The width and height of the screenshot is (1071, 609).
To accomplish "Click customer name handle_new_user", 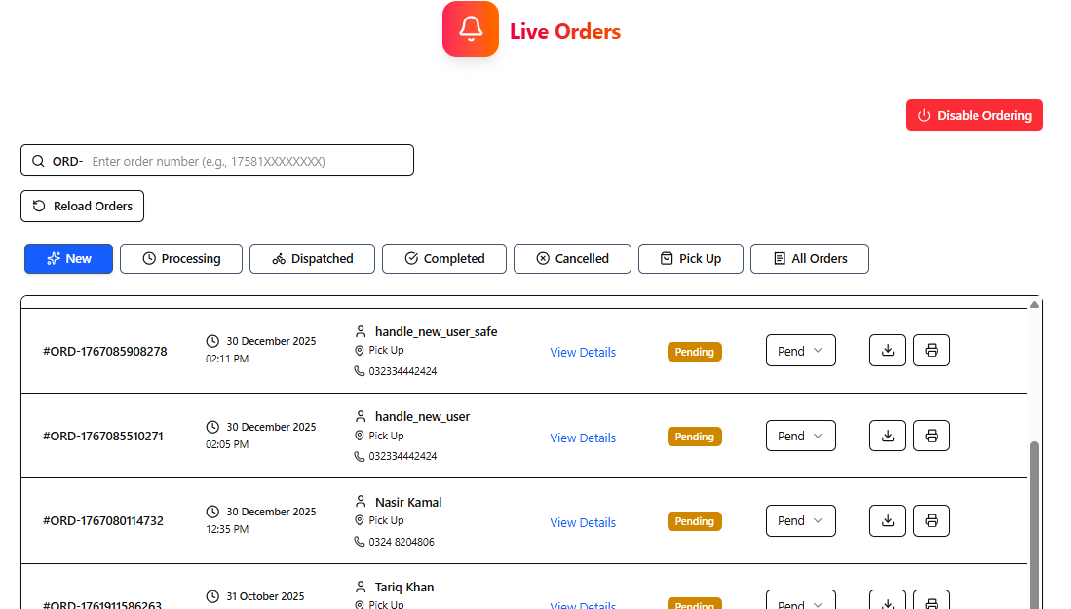I will (x=422, y=416).
